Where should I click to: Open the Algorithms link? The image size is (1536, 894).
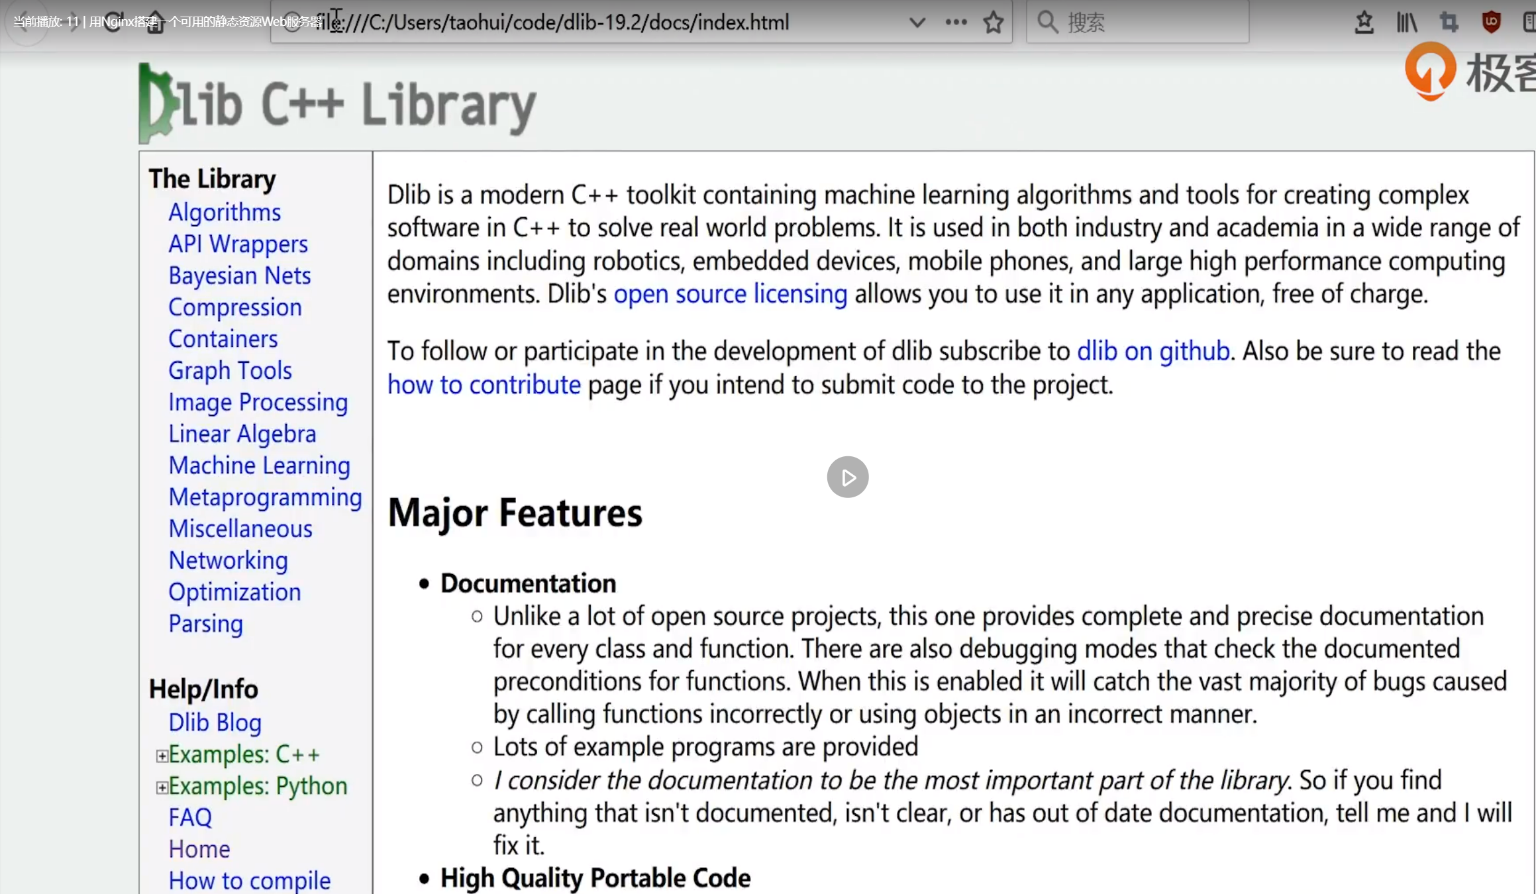pos(225,213)
